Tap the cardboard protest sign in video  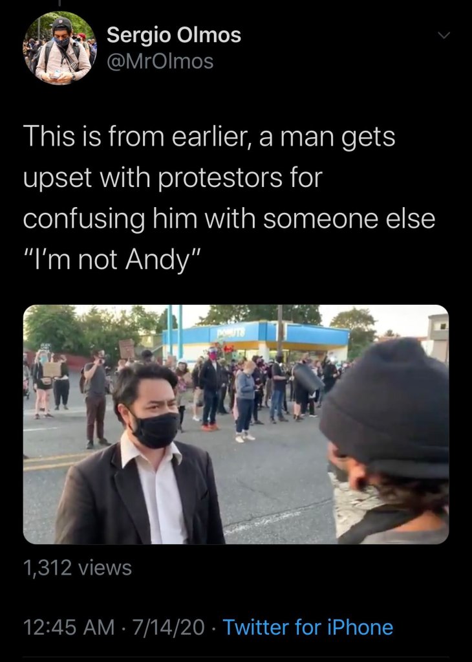click(x=127, y=349)
